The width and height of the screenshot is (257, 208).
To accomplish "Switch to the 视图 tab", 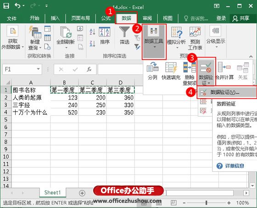I will click(x=168, y=18).
